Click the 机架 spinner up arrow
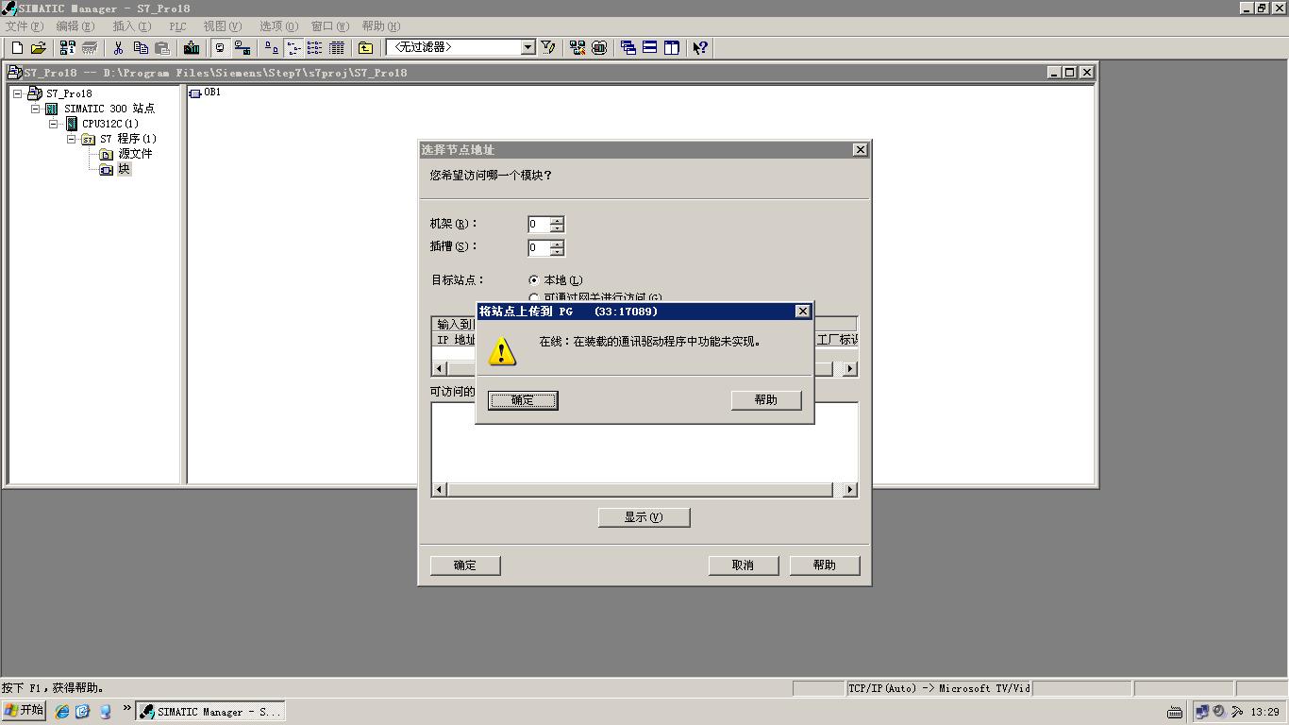Viewport: 1289px width, 725px height. (x=557, y=221)
